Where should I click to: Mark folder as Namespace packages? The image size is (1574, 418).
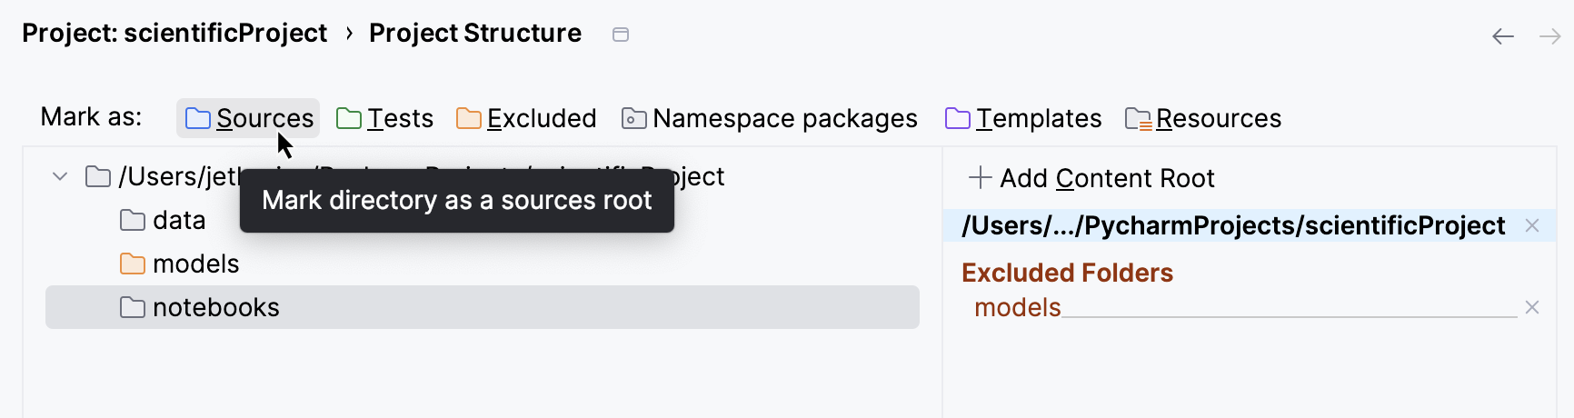[769, 118]
